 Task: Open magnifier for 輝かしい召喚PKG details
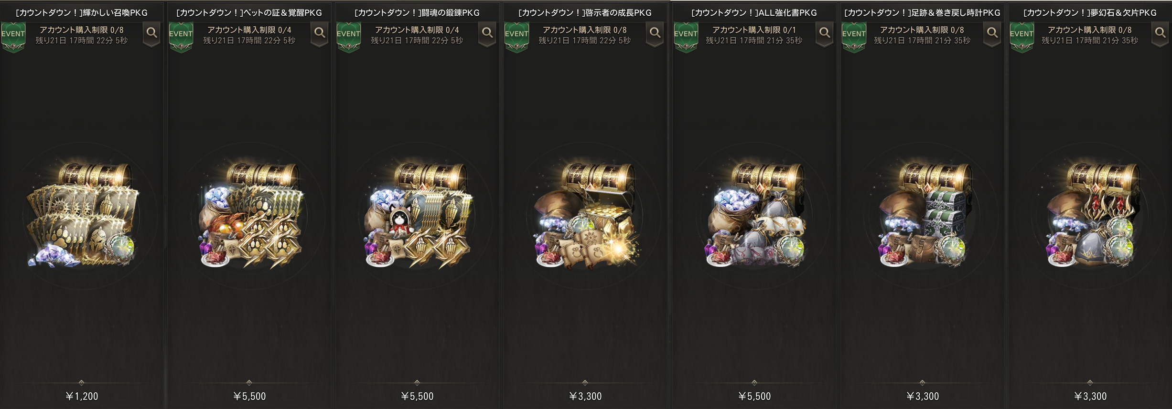tap(151, 33)
